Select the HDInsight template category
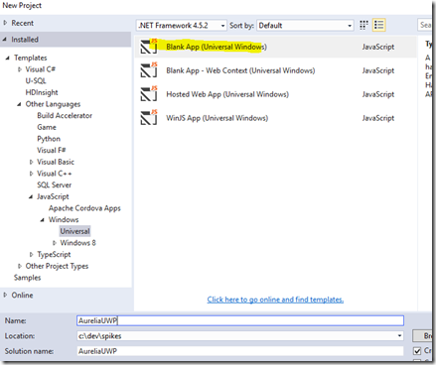The image size is (436, 365). point(42,92)
